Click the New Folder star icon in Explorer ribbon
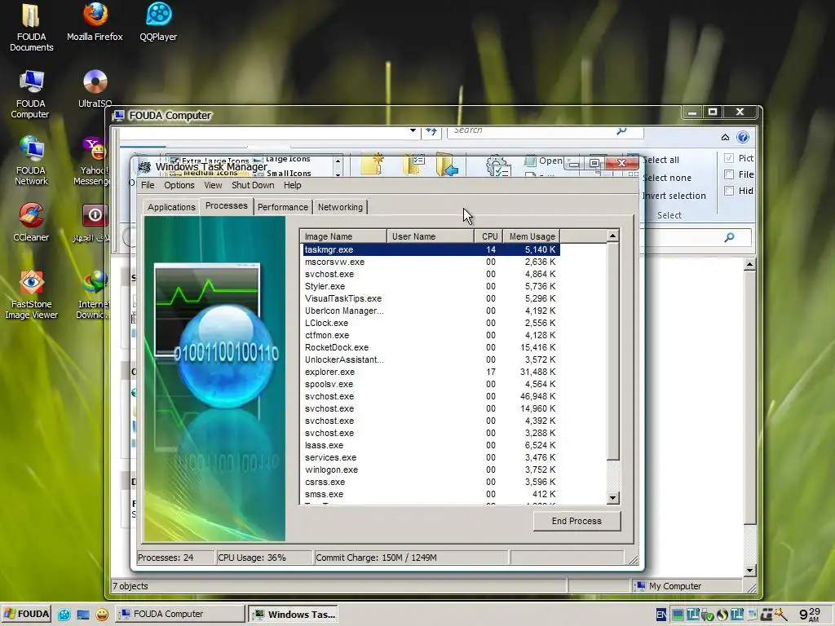The width and height of the screenshot is (835, 626). 372,164
